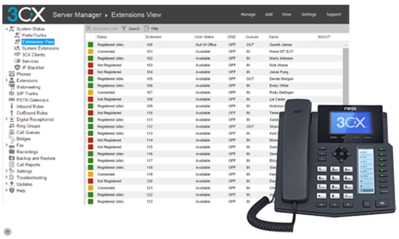Open the View menu
Image resolution: width=399 pixels, height=239 pixels.
point(286,15)
